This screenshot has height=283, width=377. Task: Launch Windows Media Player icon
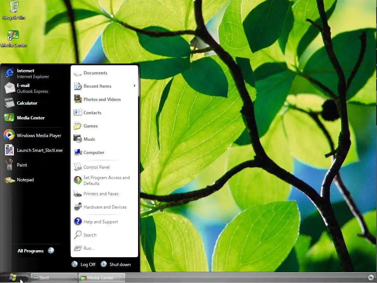click(9, 135)
